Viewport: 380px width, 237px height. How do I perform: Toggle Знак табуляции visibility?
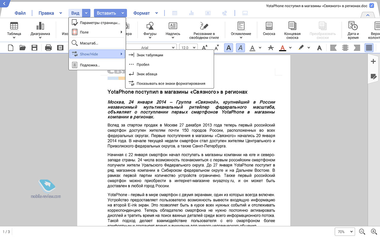coord(170,55)
